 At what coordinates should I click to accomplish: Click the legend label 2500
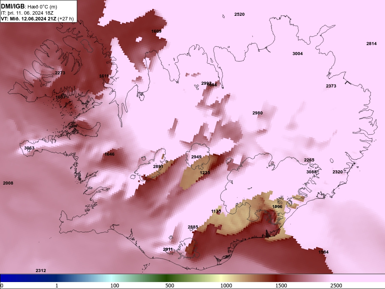click(x=336, y=286)
